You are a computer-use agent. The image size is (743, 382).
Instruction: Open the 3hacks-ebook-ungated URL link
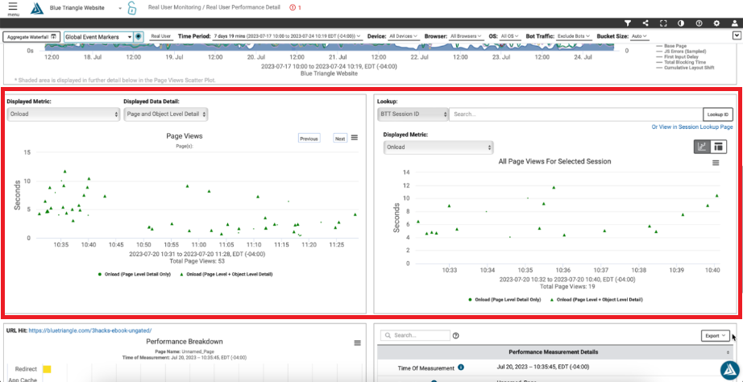(90, 330)
